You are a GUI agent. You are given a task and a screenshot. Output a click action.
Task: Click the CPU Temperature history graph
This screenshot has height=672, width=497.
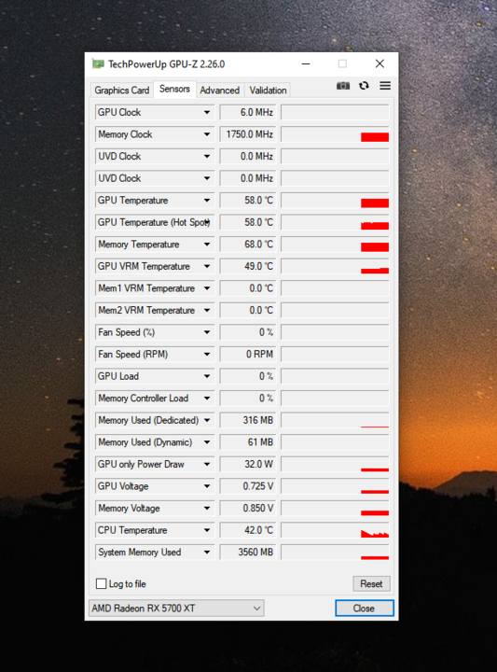335,530
